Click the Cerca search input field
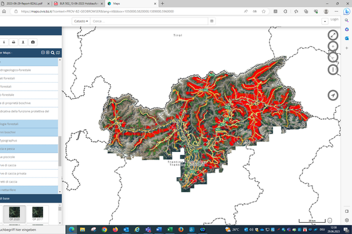The height and width of the screenshot is (234, 352). 149,21
